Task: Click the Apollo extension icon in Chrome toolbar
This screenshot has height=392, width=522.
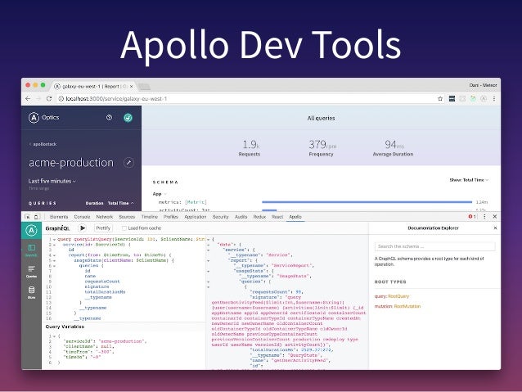Action: [484, 98]
